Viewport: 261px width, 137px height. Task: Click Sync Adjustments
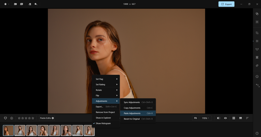tap(138, 103)
